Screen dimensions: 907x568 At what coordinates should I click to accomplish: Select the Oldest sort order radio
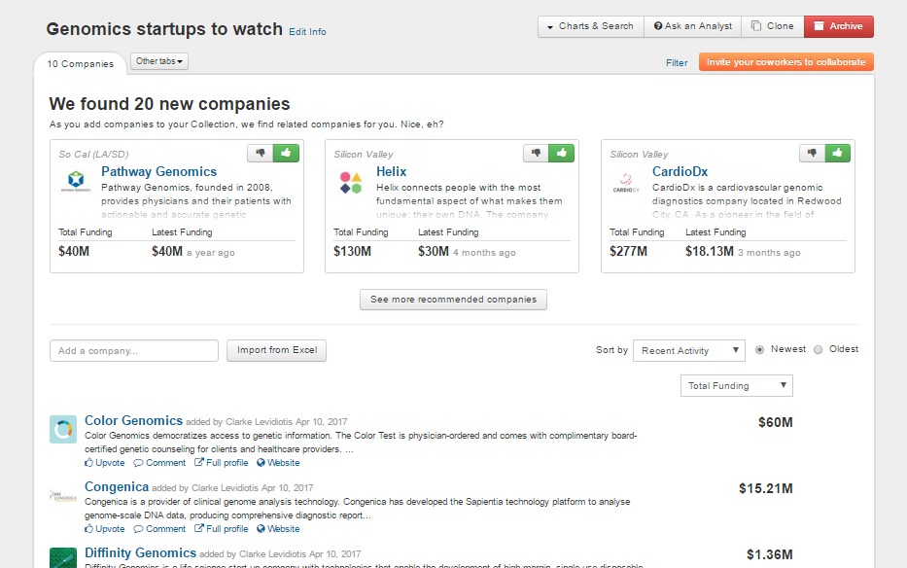coord(818,349)
